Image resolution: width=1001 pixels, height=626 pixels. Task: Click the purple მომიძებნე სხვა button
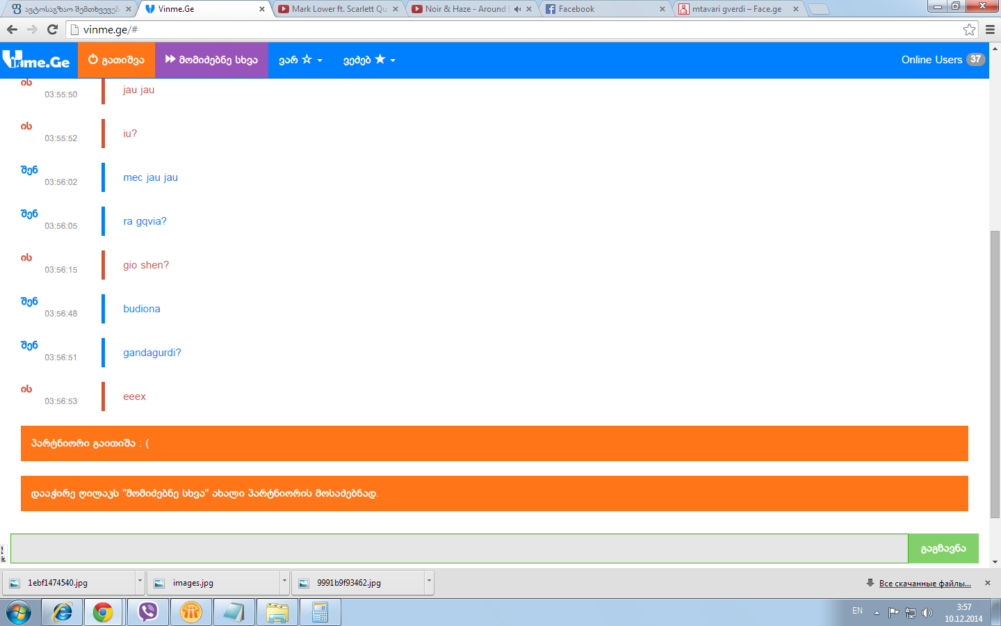point(211,60)
